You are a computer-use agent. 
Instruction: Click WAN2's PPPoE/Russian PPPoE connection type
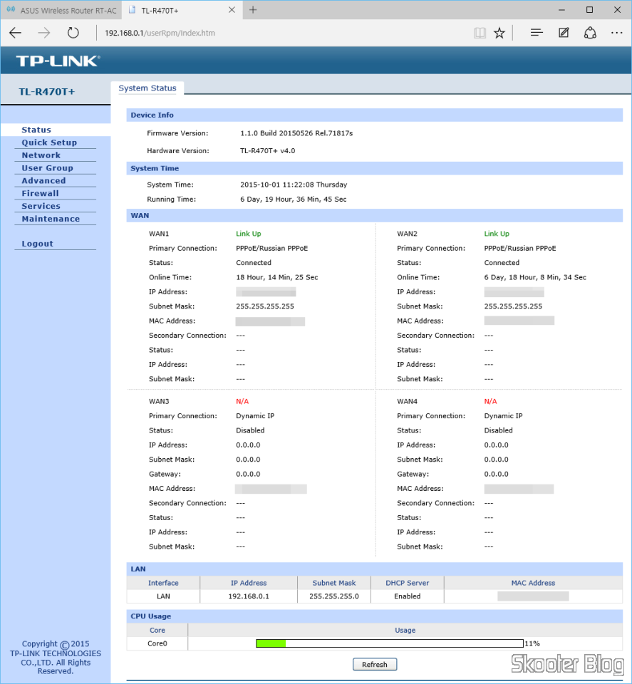coord(520,248)
